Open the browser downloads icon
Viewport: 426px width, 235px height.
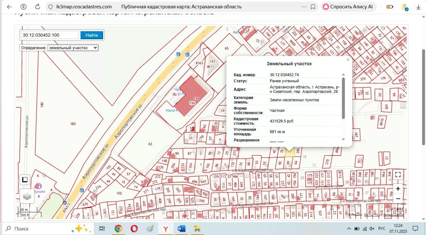[418, 7]
